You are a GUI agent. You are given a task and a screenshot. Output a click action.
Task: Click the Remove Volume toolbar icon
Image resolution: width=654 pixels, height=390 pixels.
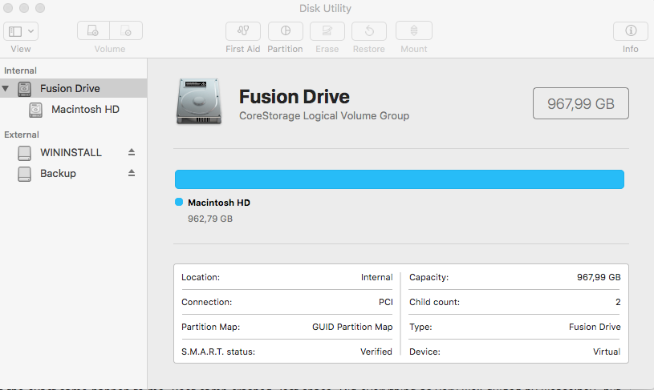coord(125,30)
